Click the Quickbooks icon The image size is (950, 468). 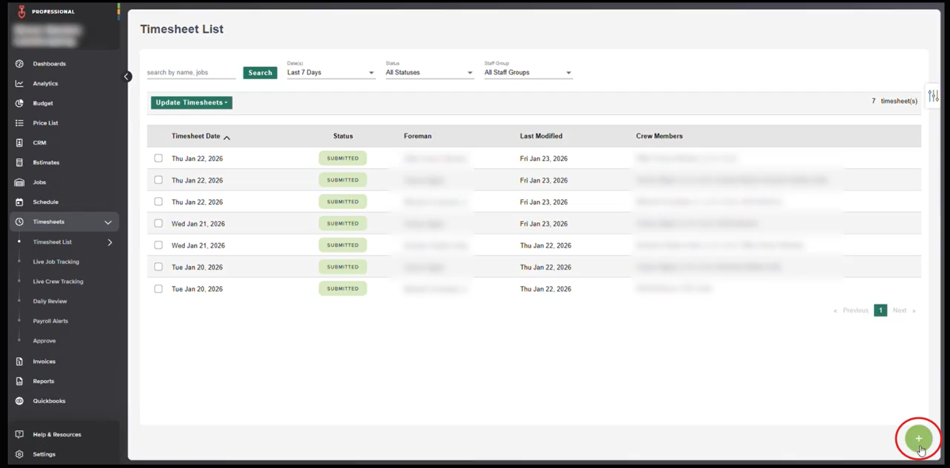click(x=19, y=401)
